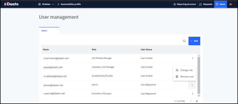Viewport: 238px width, 104px height.
Task: Open options menu for james@daato.net
Action: [x=192, y=85]
